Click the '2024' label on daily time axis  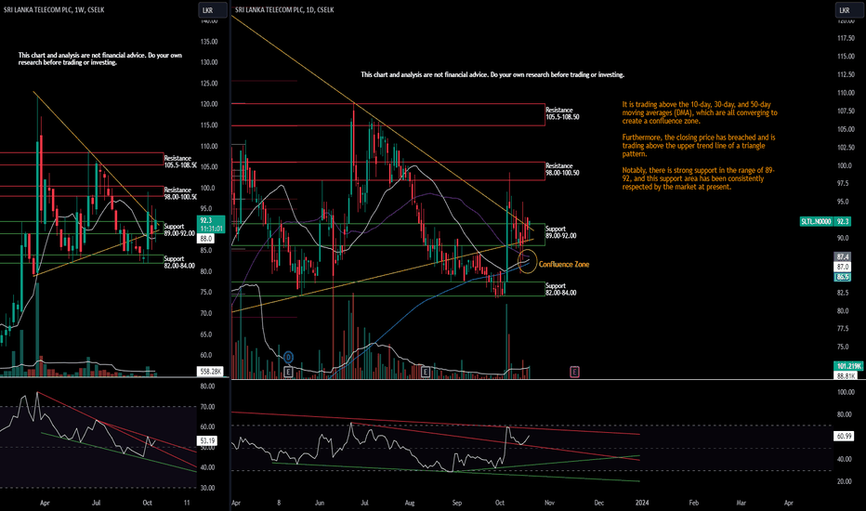642,503
